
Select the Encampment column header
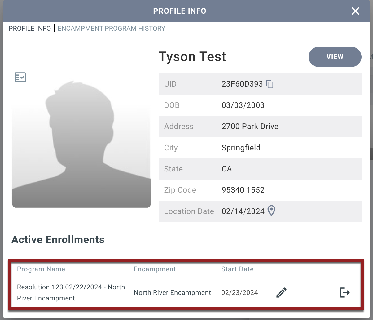click(x=155, y=269)
